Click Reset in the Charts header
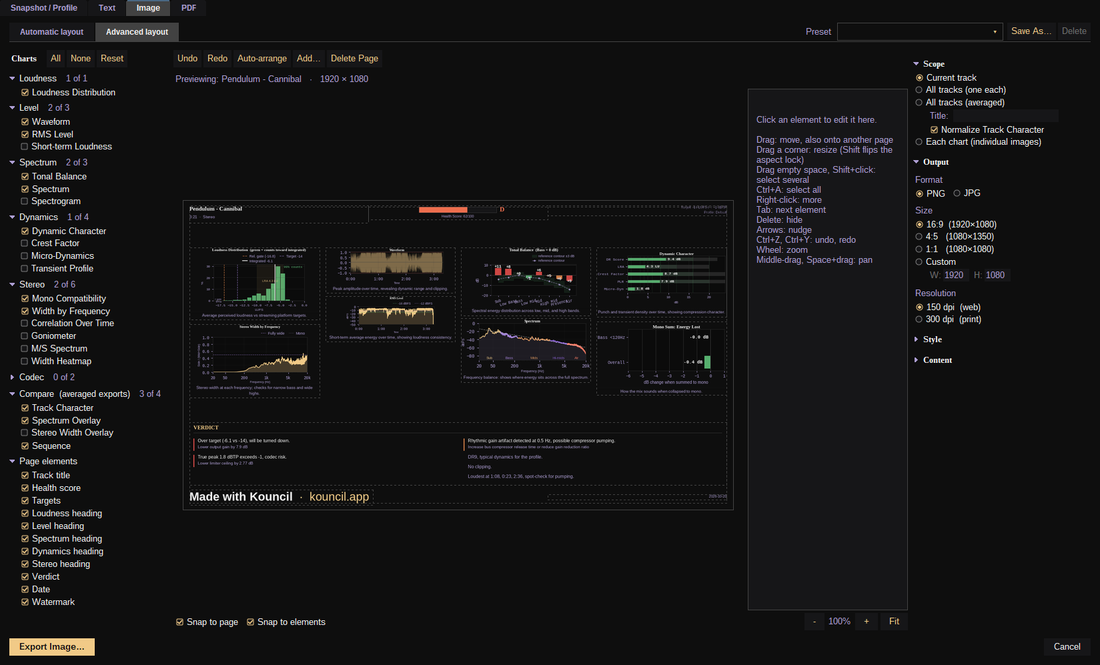The width and height of the screenshot is (1100, 665). pos(112,59)
